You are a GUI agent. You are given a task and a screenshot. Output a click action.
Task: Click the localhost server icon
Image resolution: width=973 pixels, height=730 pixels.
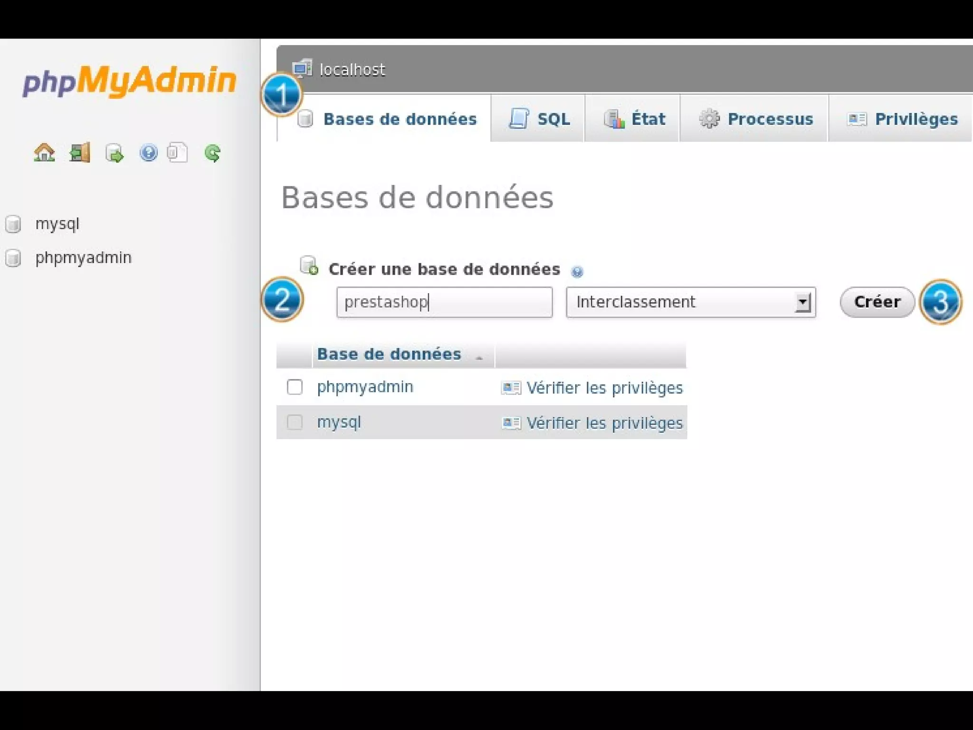(x=302, y=69)
